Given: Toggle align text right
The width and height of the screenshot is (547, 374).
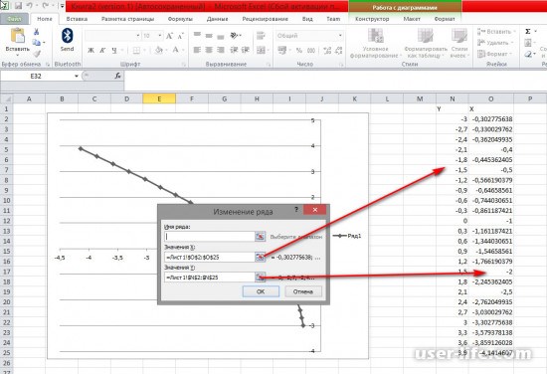Looking at the screenshot, I should [x=221, y=51].
